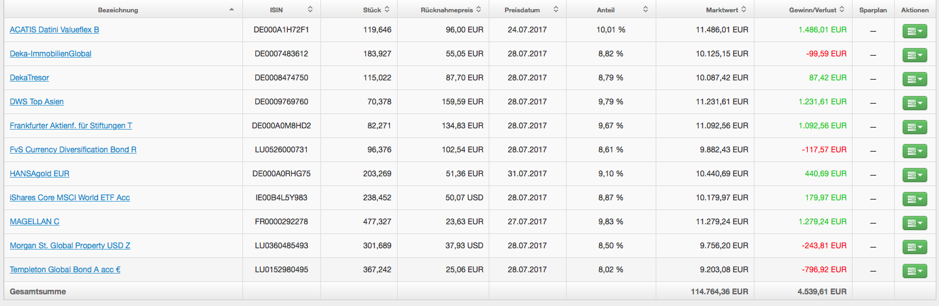Open FvS Currency Diversification Bond R link
The height and width of the screenshot is (306, 939).
[73, 150]
